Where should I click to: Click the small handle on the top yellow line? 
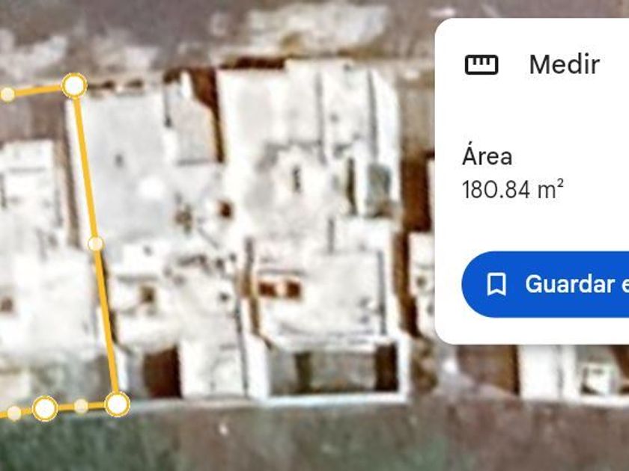pos(7,94)
